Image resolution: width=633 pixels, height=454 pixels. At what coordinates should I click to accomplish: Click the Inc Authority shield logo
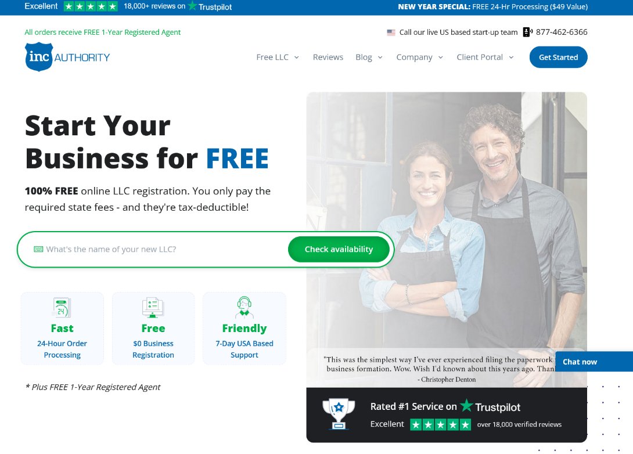(x=39, y=57)
